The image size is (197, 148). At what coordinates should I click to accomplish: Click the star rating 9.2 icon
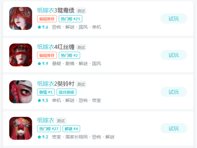[39, 137]
